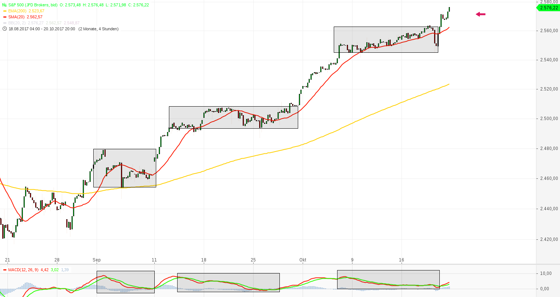Open the time range via the clock icon
560x297 pixels.
click(x=4, y=28)
